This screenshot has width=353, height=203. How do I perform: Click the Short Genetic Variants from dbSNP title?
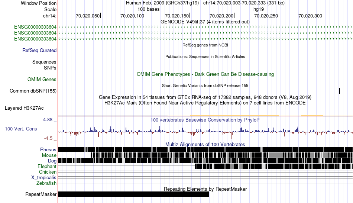click(x=205, y=86)
